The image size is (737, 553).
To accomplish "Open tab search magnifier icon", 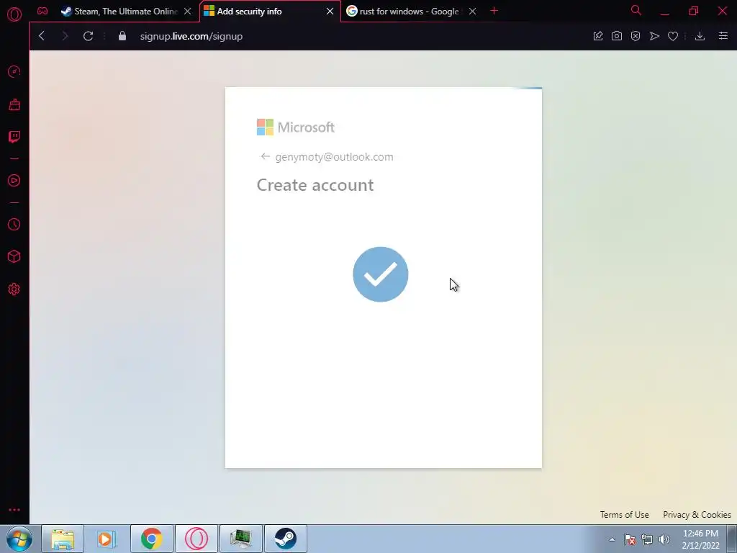I will (x=636, y=10).
